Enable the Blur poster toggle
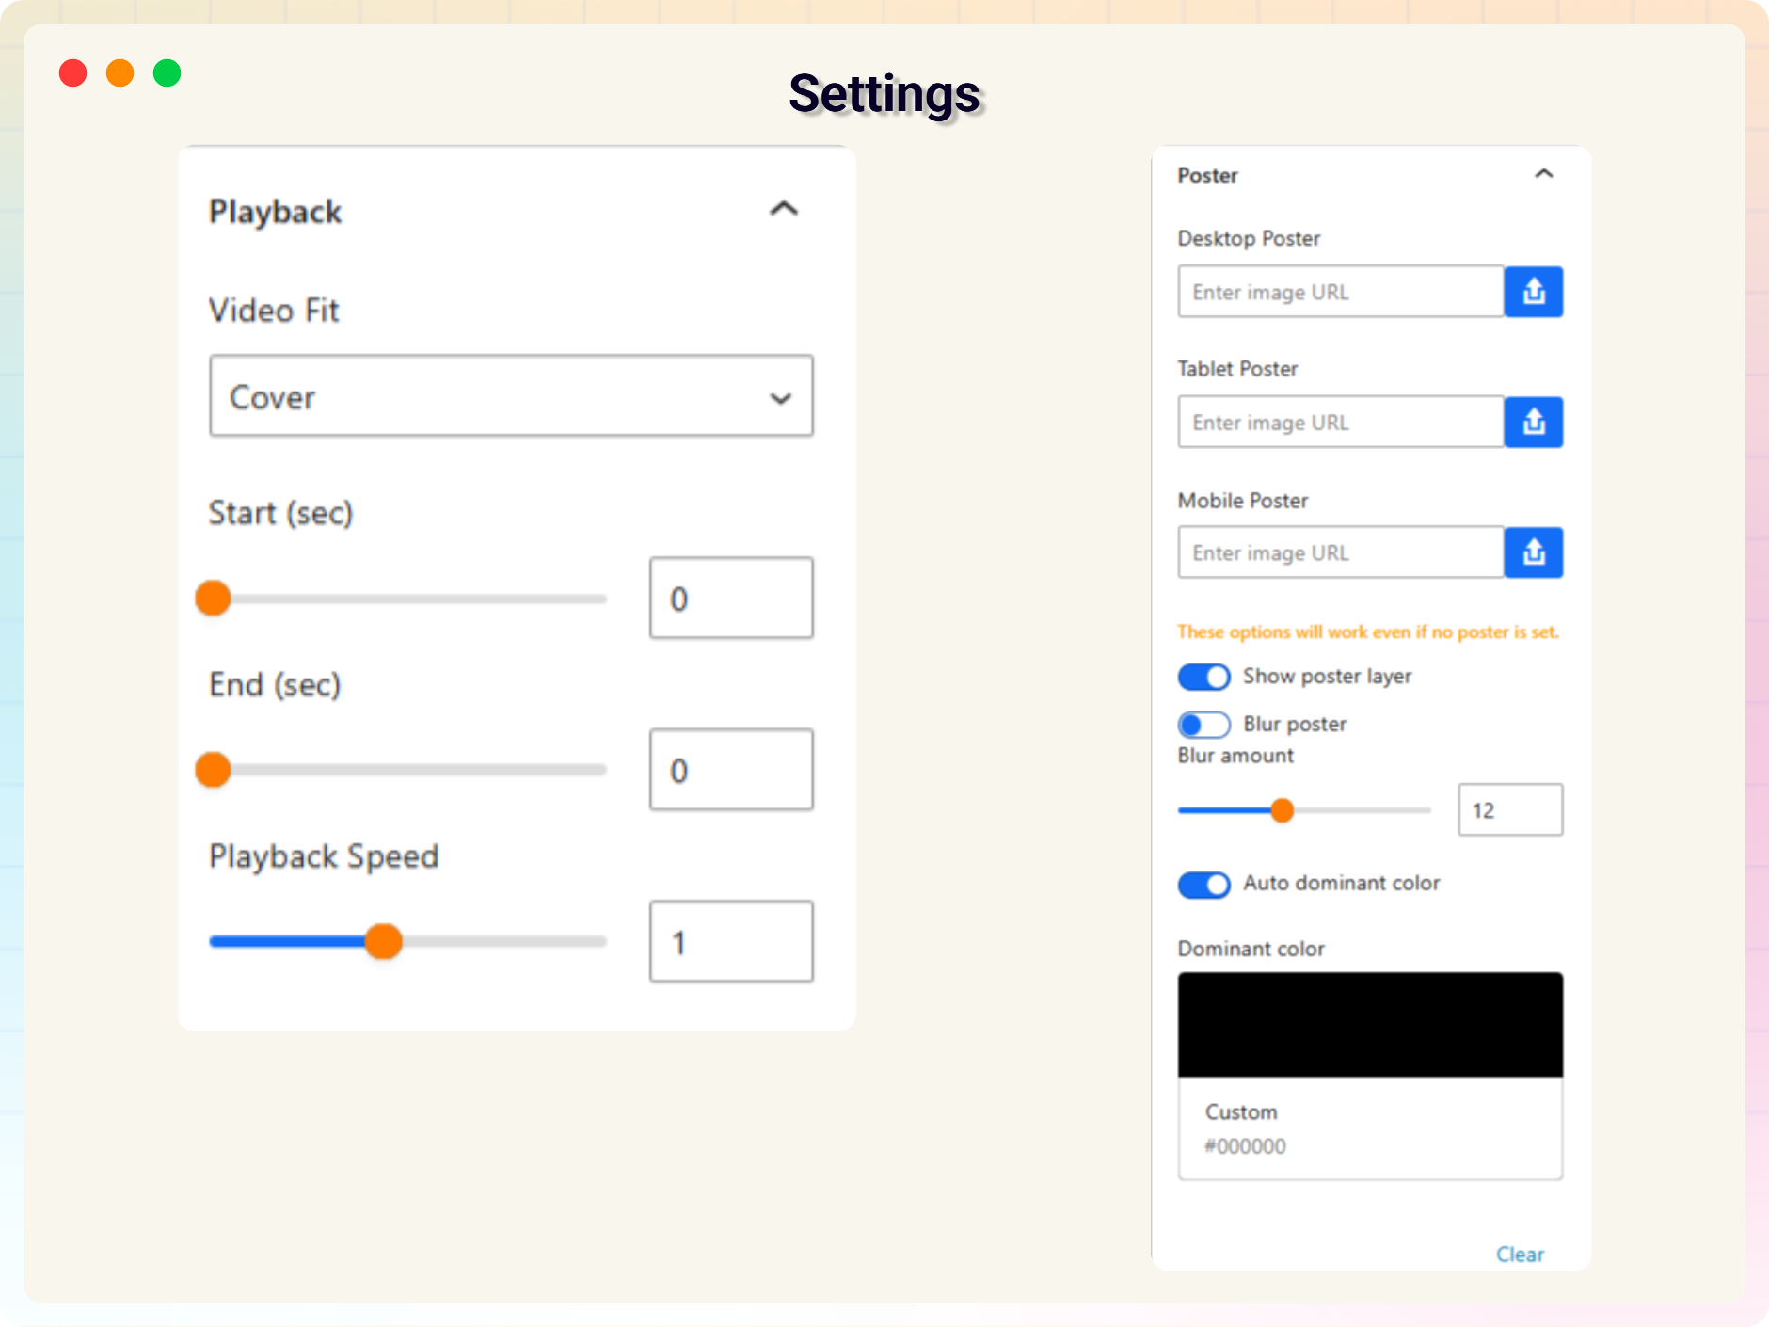The width and height of the screenshot is (1769, 1327). [1203, 725]
